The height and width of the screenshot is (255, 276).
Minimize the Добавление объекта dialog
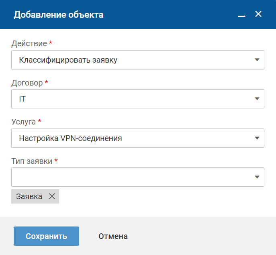tap(241, 15)
